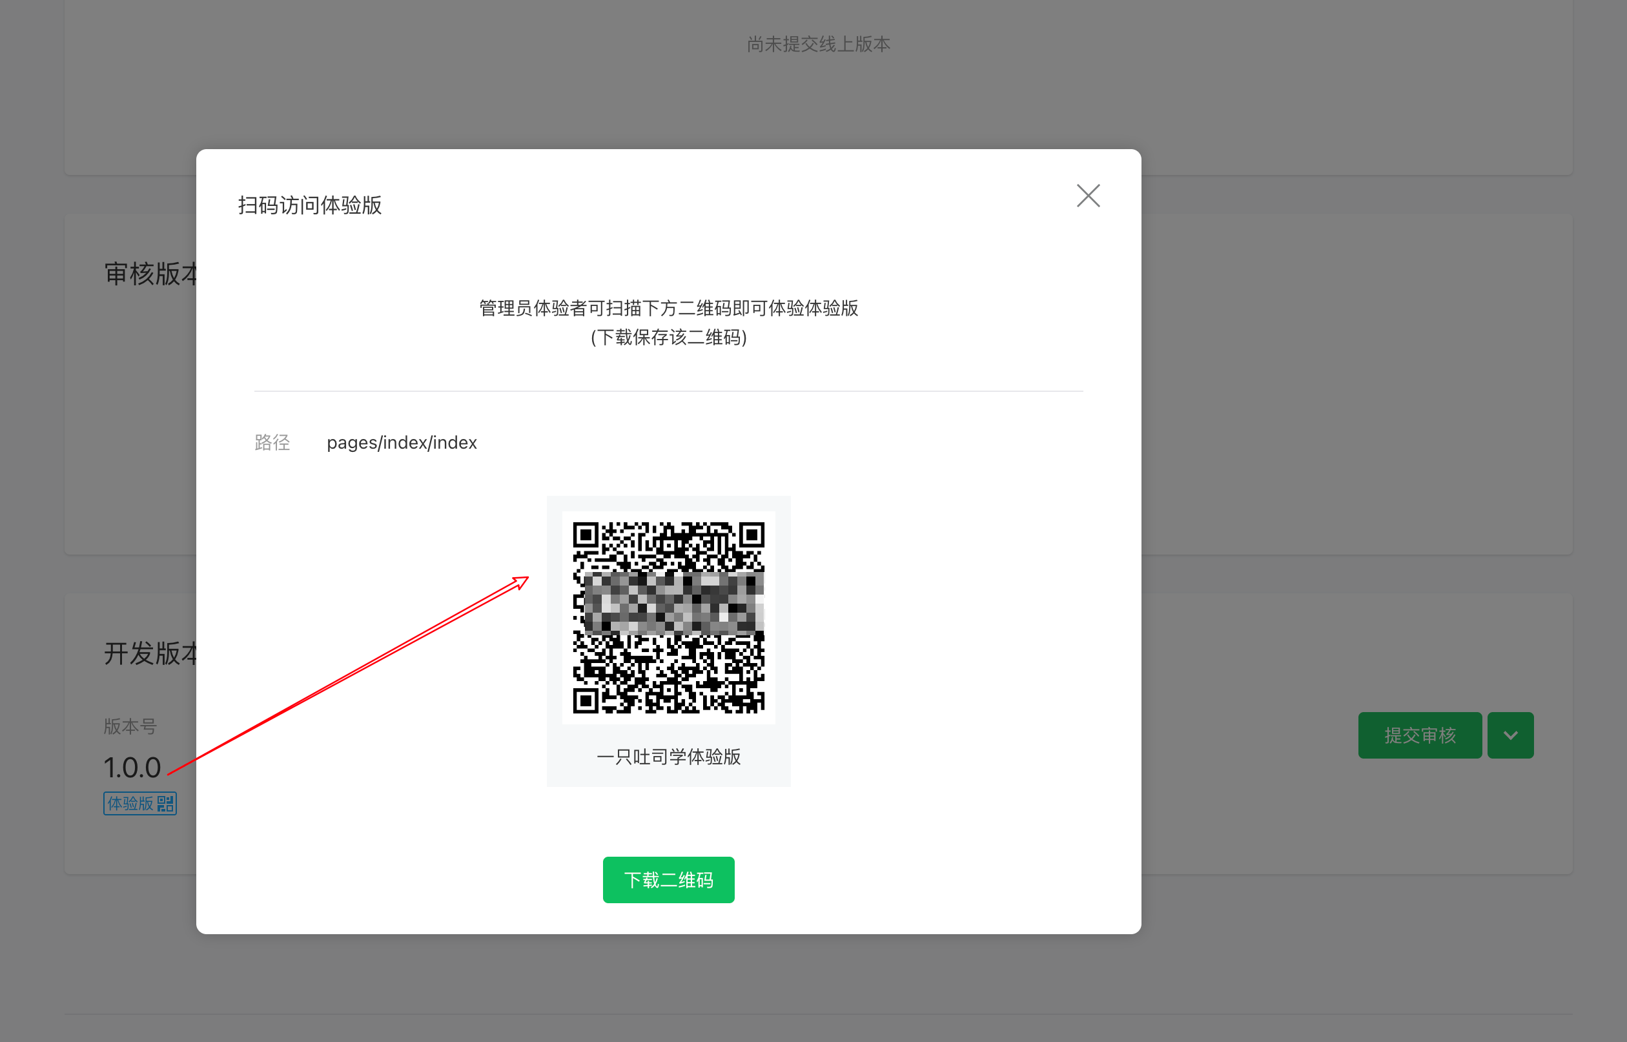This screenshot has height=1042, width=1627.
Task: Click the 路径 label
Action: [272, 442]
